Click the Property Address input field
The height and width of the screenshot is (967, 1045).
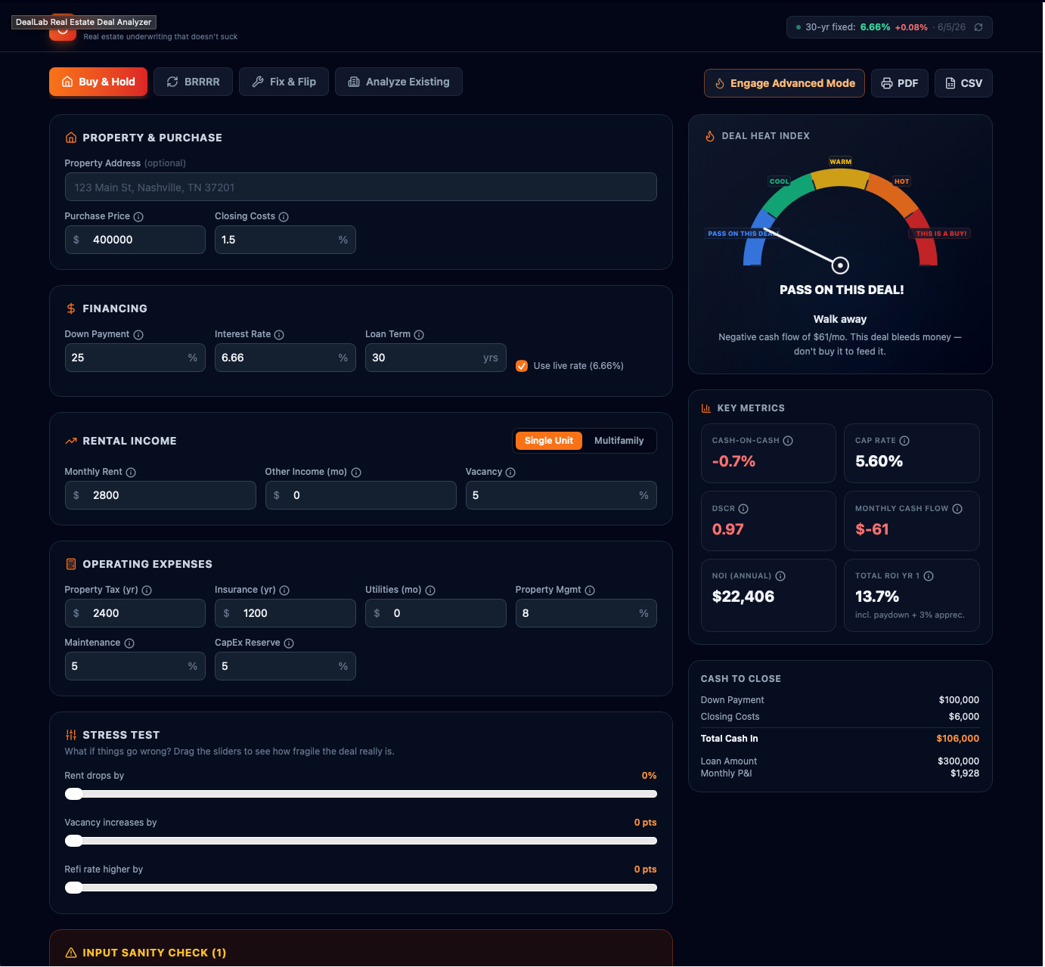[x=361, y=187]
